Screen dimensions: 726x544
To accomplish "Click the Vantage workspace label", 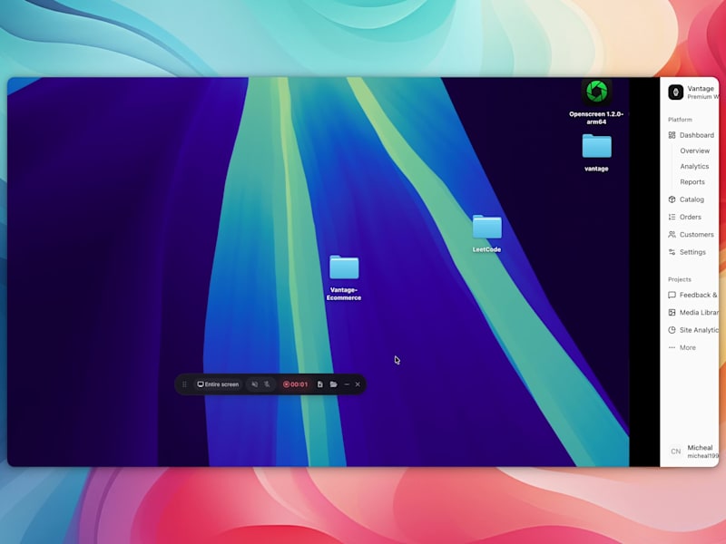I will [x=699, y=88].
